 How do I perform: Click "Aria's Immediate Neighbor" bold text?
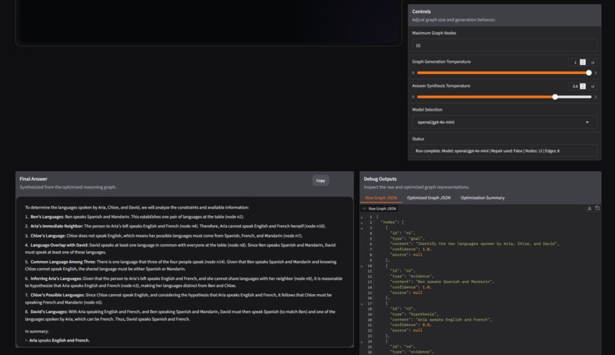pos(57,226)
